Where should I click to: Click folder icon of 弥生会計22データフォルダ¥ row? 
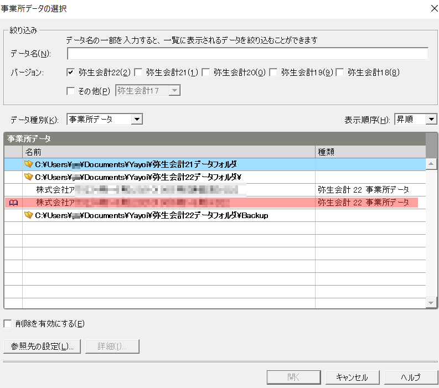[x=29, y=177]
